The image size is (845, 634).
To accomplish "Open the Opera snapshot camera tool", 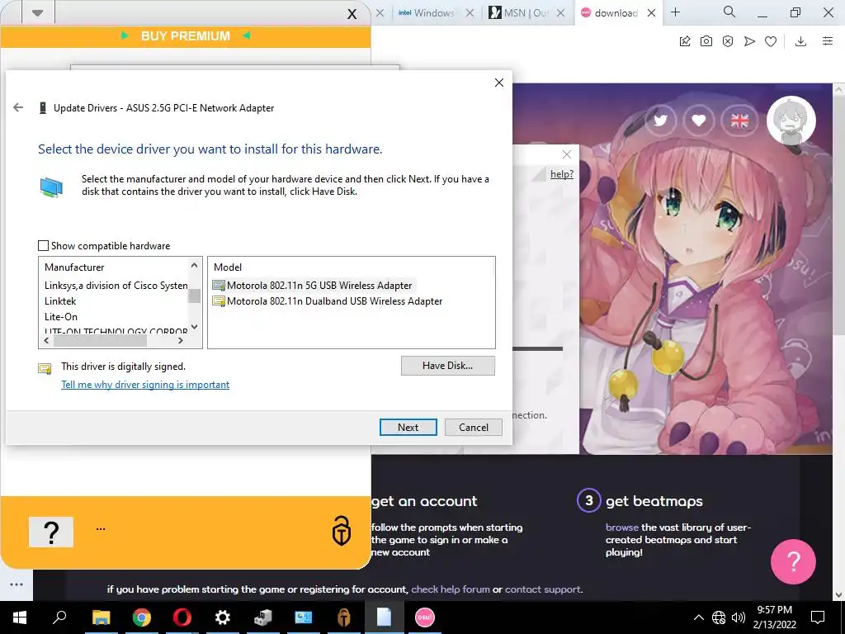I will click(706, 41).
